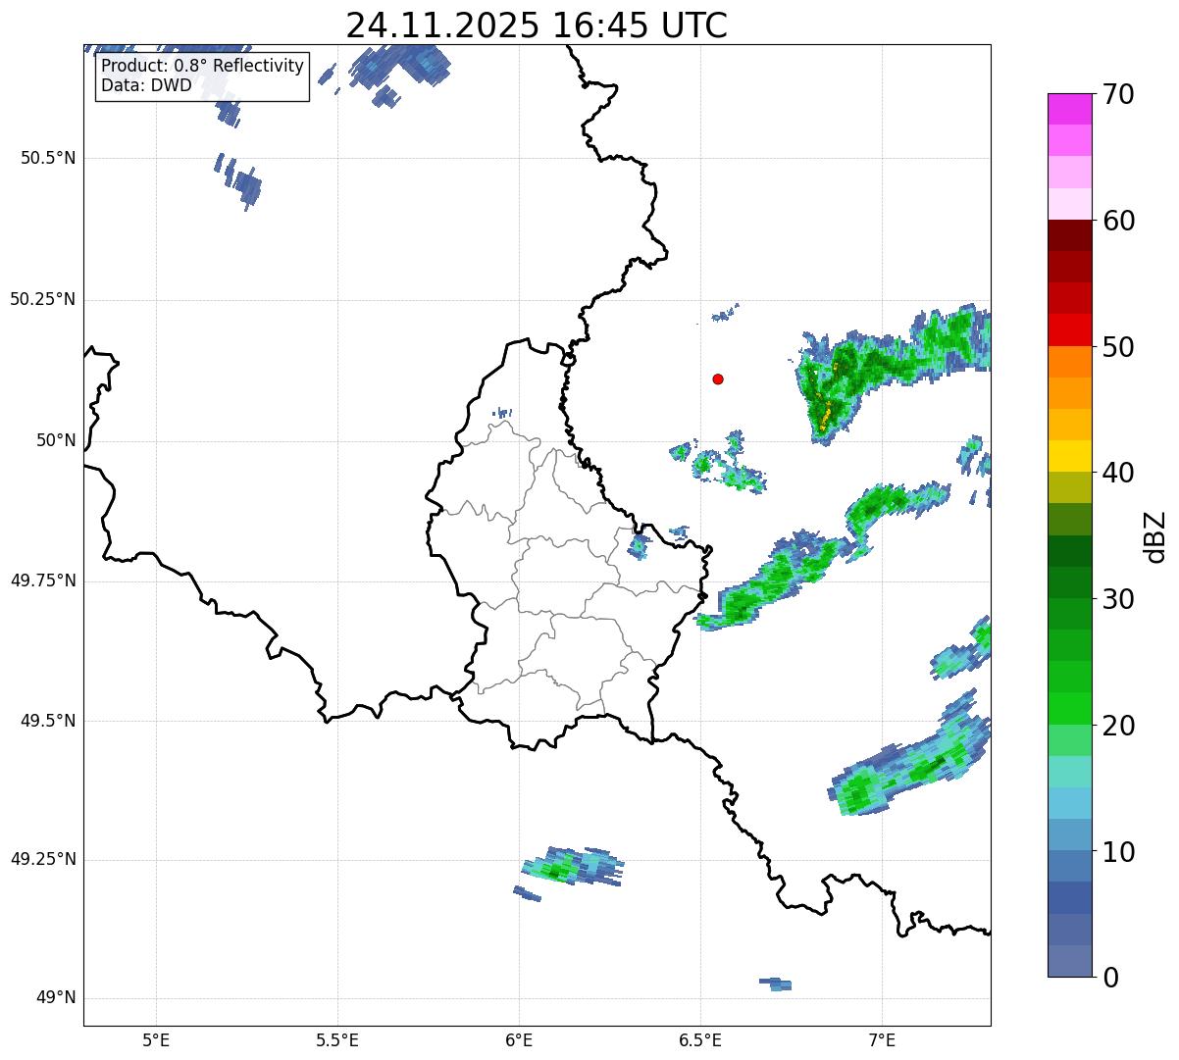This screenshot has height=1060, width=1179.
Task: Click the cyan colorbar segment below 15
Action: click(x=1070, y=803)
